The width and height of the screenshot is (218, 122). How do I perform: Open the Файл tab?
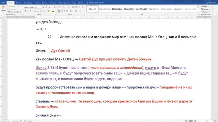[x=3, y=3]
